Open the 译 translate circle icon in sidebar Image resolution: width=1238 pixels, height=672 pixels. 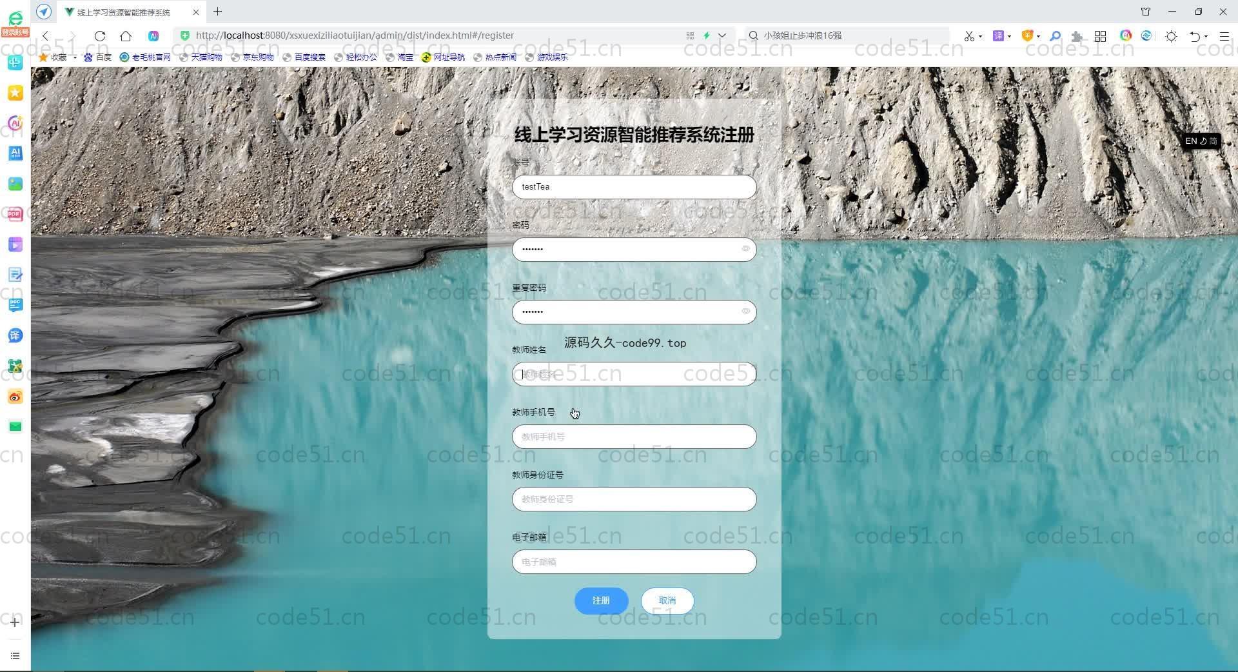coord(15,335)
